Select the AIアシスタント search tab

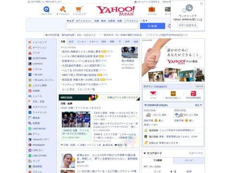point(84,21)
